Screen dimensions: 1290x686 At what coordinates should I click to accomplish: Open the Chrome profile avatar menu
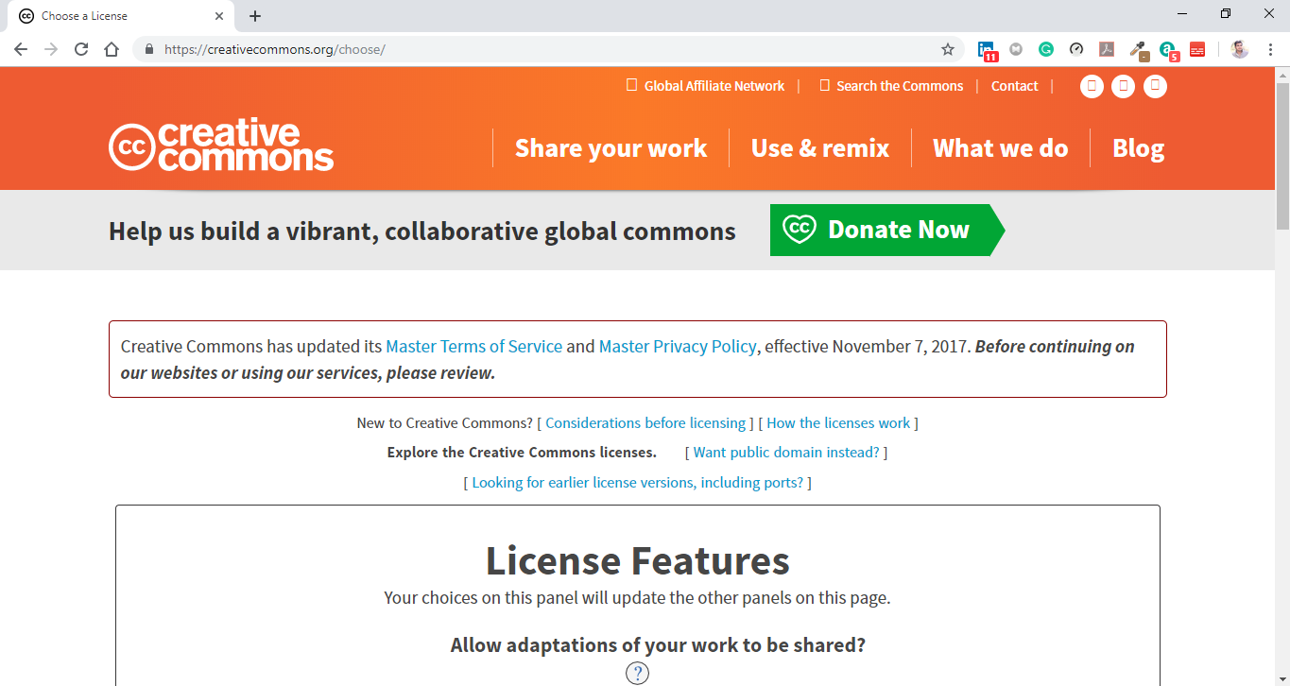pyautogui.click(x=1240, y=49)
